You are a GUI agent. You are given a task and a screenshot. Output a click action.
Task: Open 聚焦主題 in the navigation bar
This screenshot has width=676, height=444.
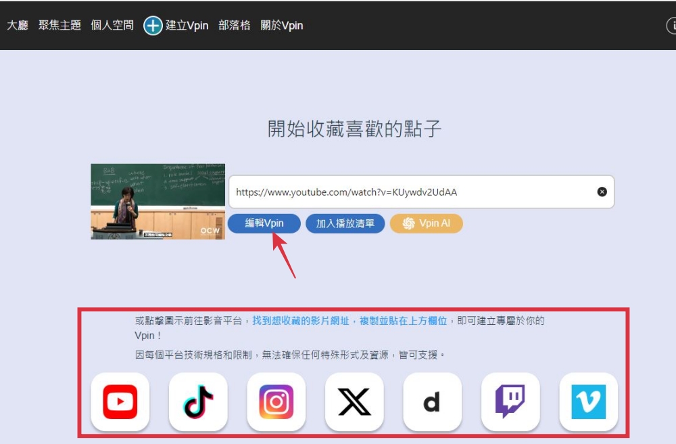pyautogui.click(x=59, y=26)
